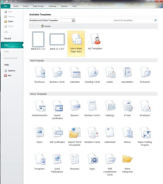
Task: Open the File tab
Action: tap(6, 6)
